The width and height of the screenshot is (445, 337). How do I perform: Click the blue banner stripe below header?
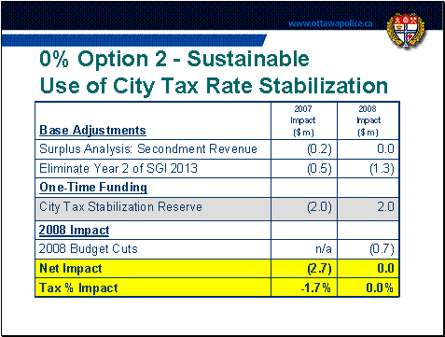coord(133,40)
